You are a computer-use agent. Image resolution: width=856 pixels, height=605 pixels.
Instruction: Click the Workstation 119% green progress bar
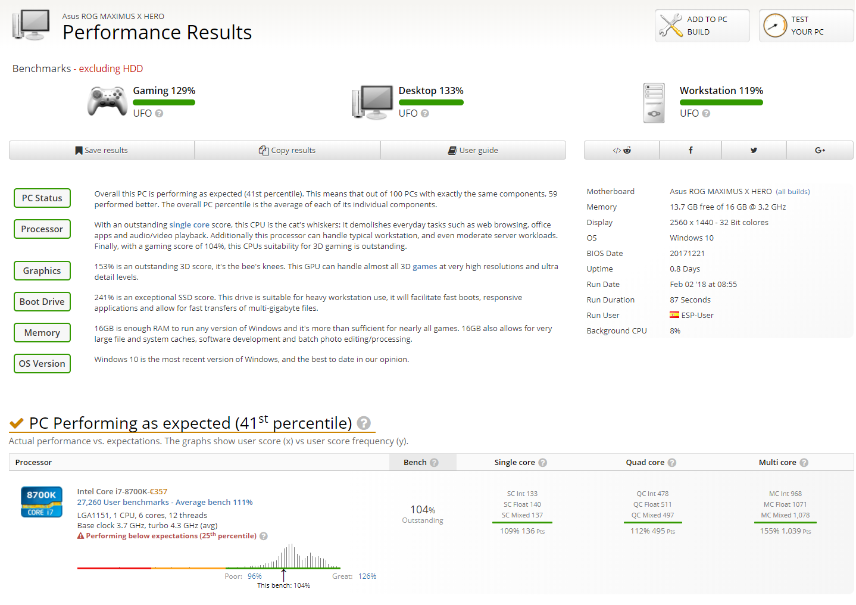tap(721, 102)
